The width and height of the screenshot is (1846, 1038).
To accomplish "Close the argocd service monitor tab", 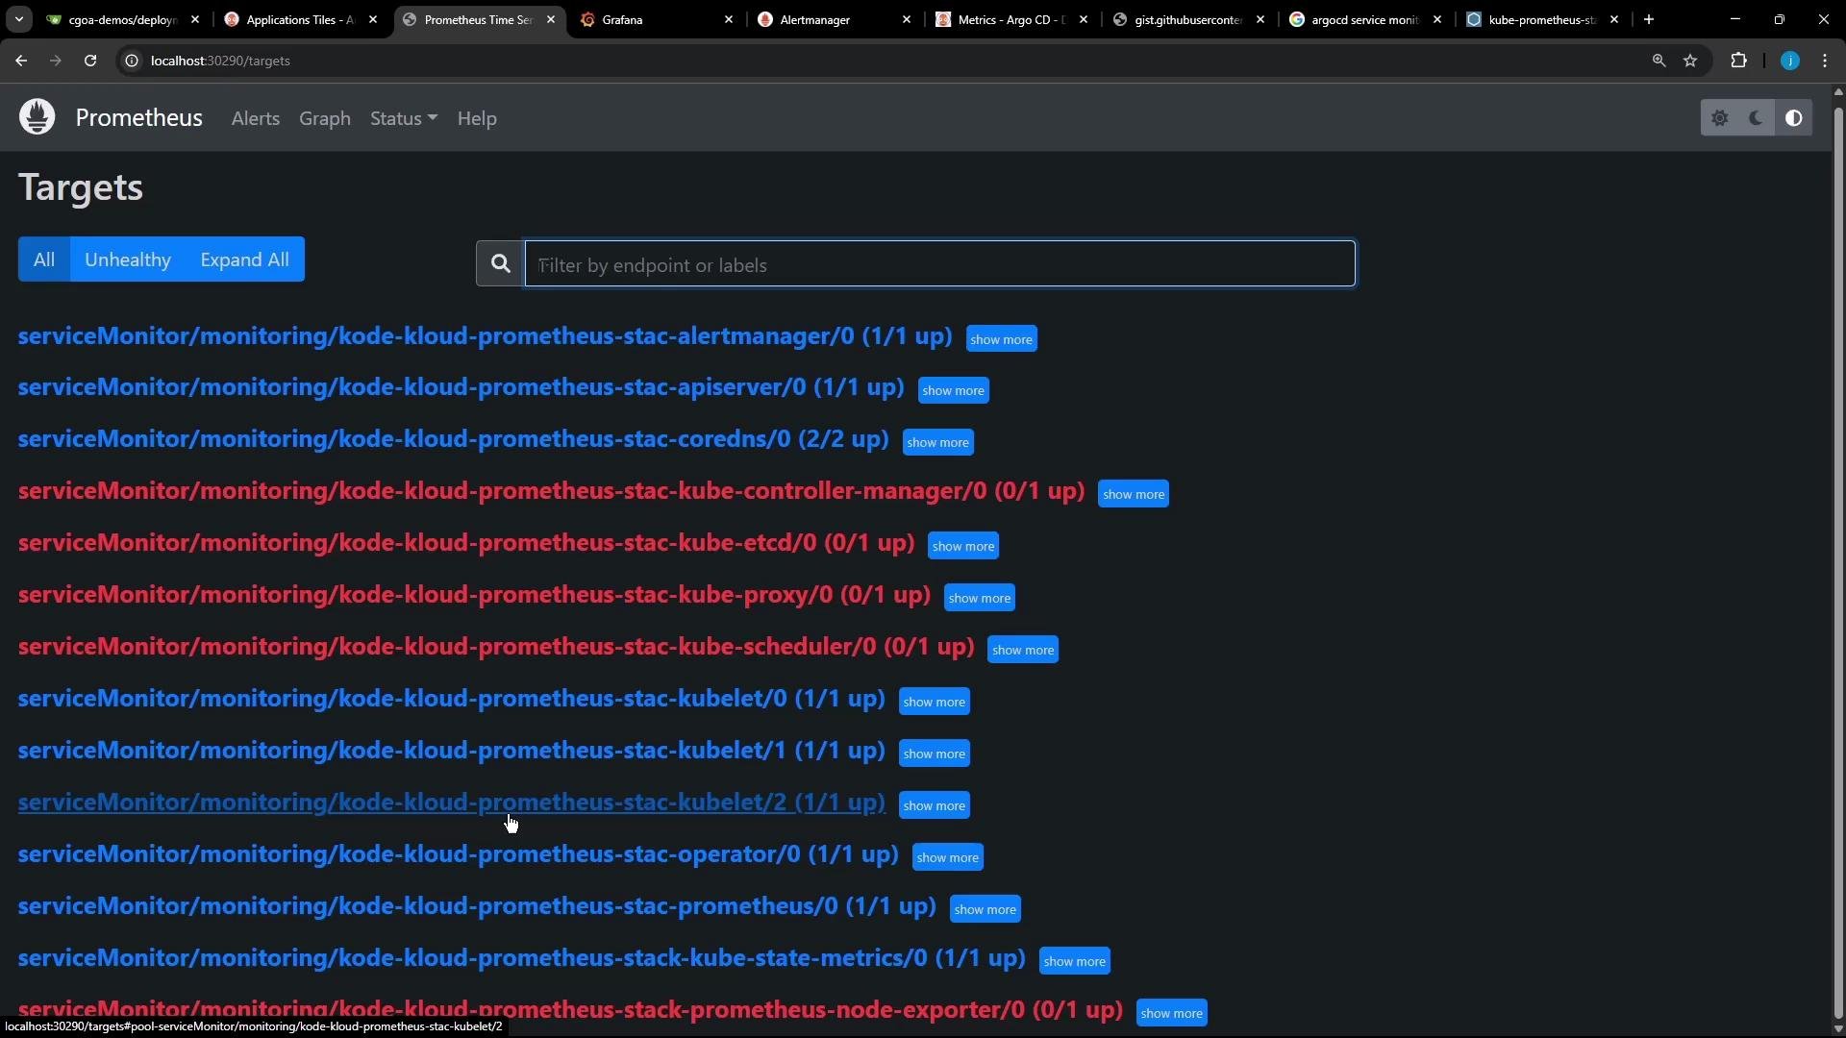I will pyautogui.click(x=1437, y=19).
